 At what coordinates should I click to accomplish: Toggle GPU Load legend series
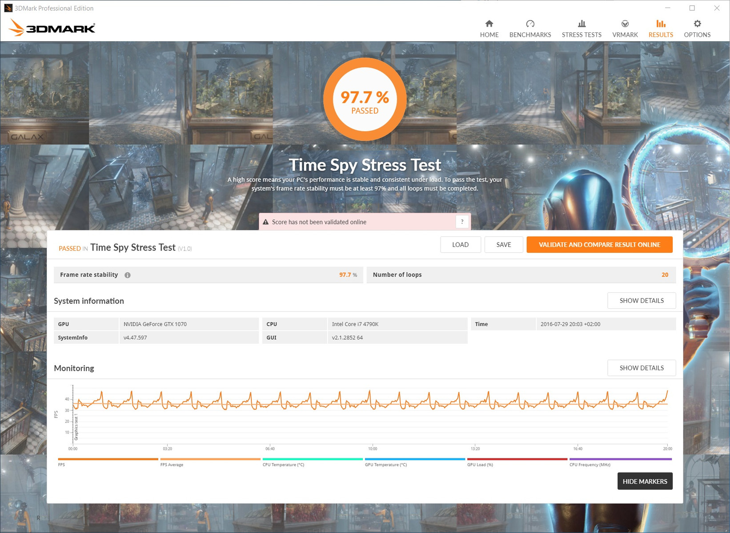coord(517,462)
